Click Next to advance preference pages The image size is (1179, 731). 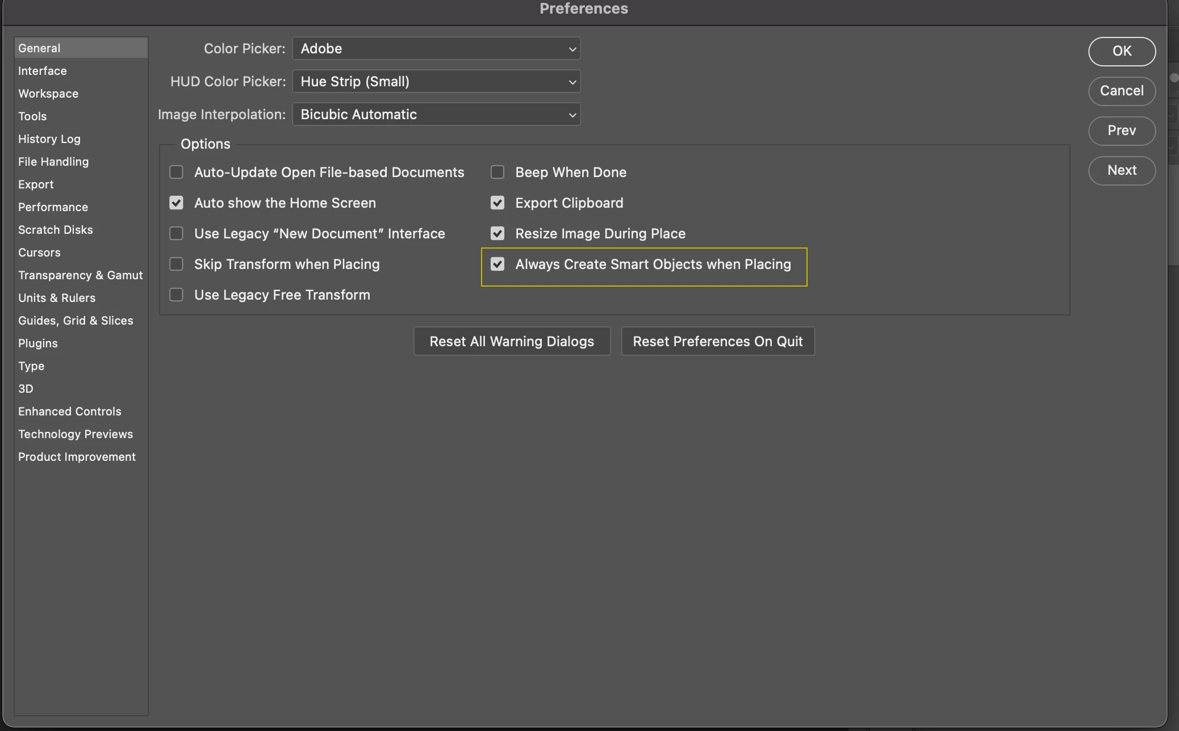point(1122,170)
